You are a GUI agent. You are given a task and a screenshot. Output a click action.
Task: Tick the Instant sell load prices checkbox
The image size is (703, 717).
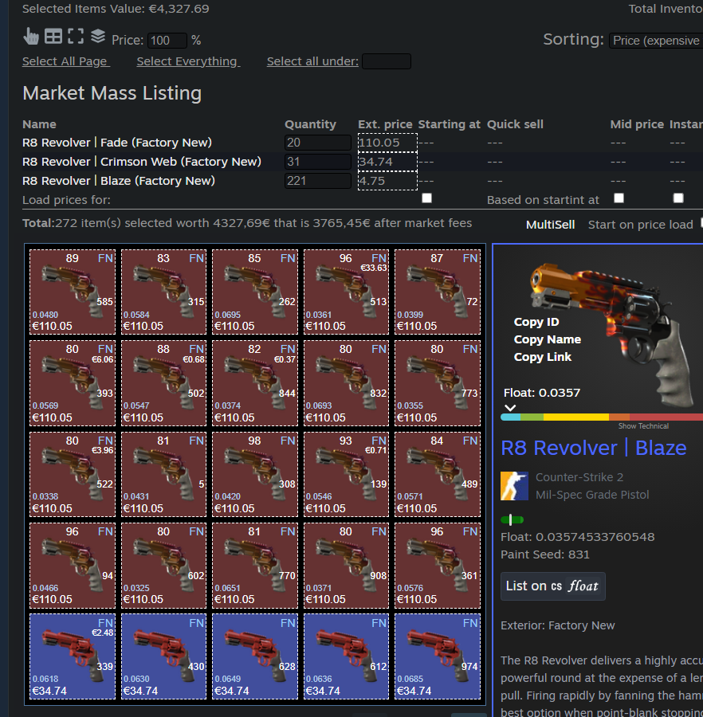tap(678, 198)
